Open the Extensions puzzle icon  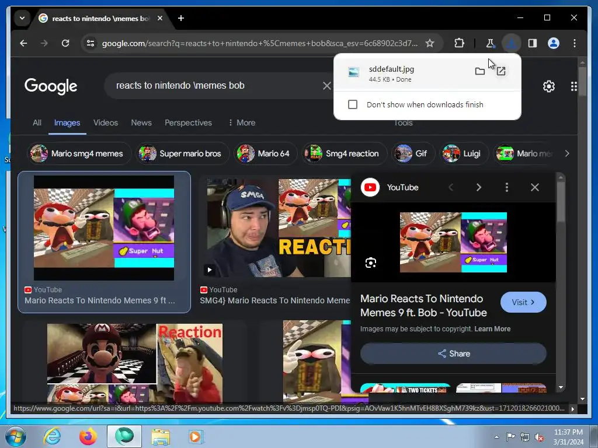tap(459, 43)
